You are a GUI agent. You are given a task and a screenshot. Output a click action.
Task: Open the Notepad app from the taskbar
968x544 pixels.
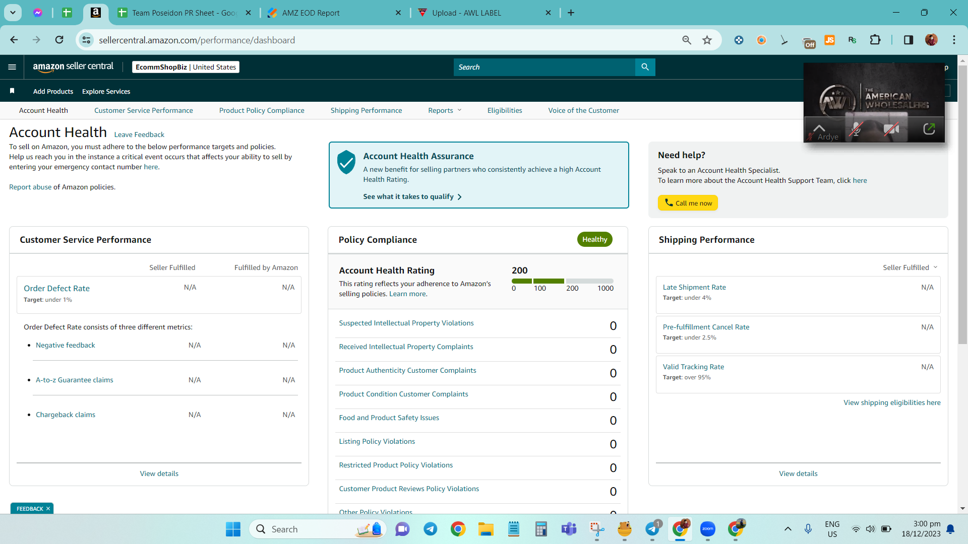[x=514, y=529]
